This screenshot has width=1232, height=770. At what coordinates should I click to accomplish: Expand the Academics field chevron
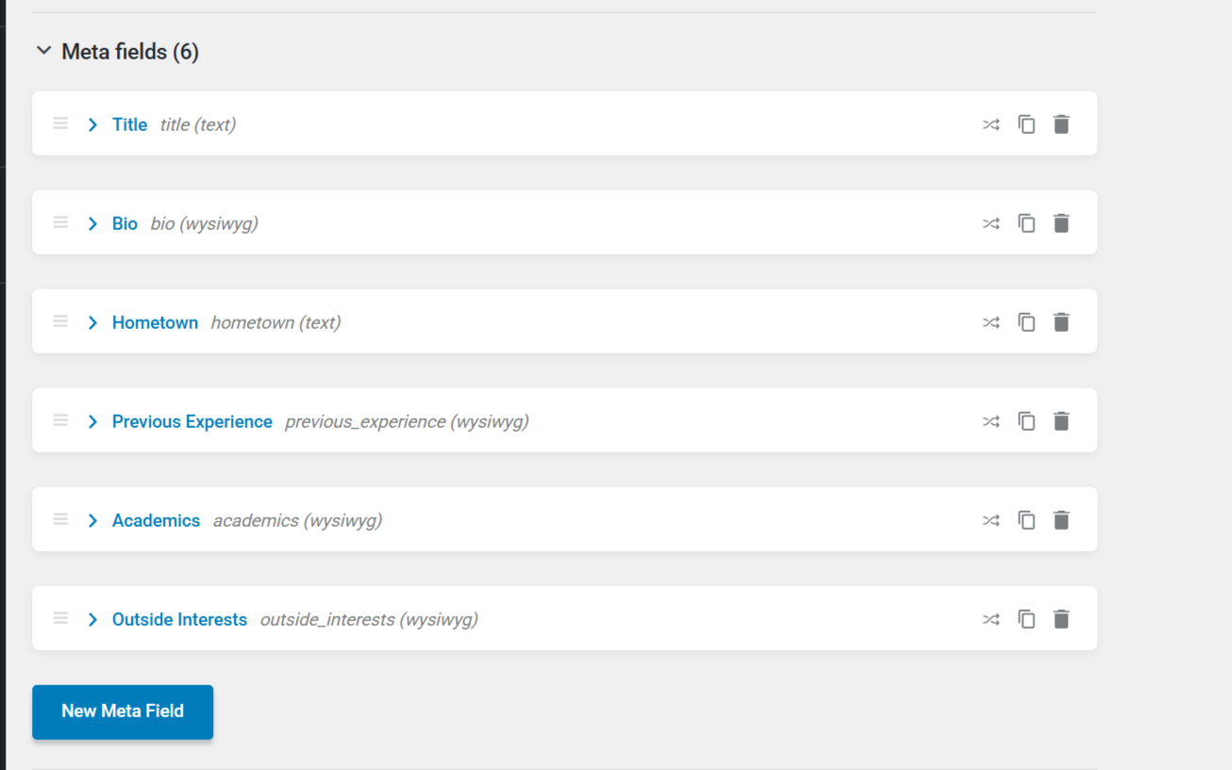(x=92, y=520)
